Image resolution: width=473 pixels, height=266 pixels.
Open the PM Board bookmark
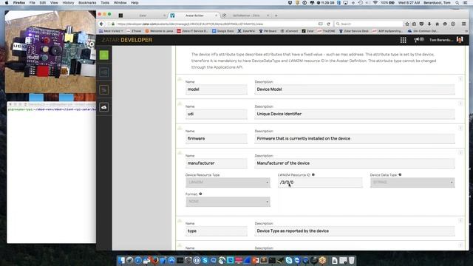click(x=268, y=31)
